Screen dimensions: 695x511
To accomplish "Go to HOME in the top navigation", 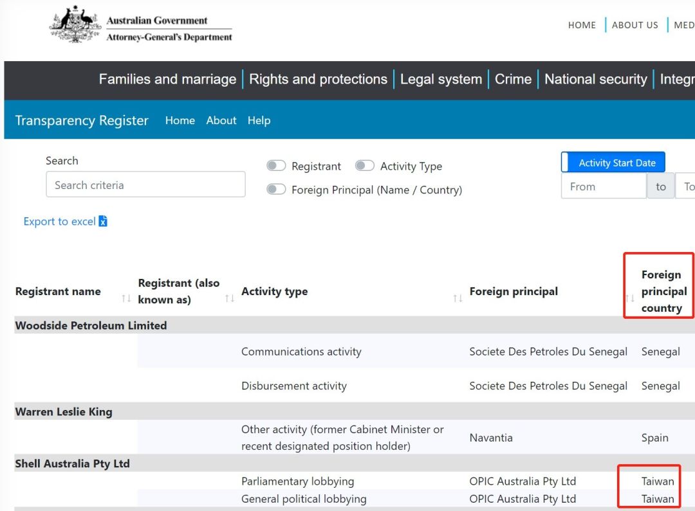I will click(x=582, y=25).
